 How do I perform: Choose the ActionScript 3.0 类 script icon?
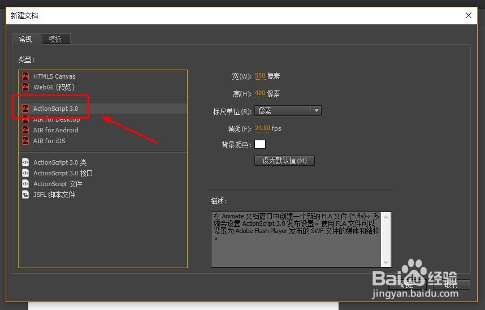click(x=25, y=162)
